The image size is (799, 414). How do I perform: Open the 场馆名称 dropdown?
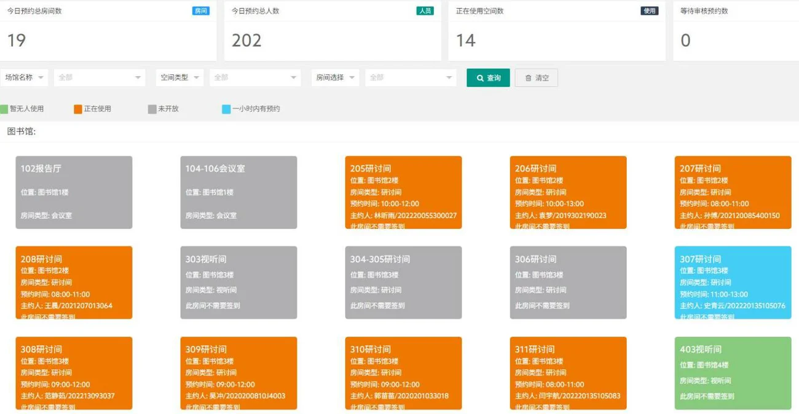coord(25,77)
